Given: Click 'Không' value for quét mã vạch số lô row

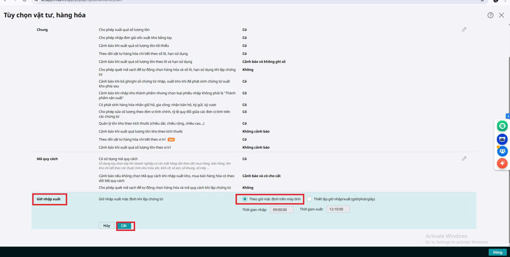Looking at the screenshot, I should (x=248, y=70).
